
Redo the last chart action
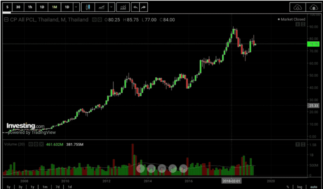[144, 7]
